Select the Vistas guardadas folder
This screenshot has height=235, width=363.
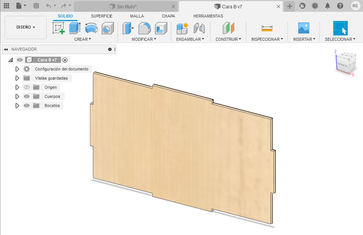51,78
